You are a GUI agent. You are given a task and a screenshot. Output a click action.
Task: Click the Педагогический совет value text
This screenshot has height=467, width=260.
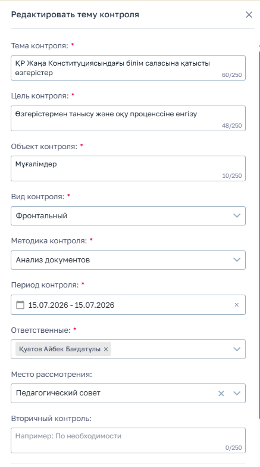(x=58, y=393)
